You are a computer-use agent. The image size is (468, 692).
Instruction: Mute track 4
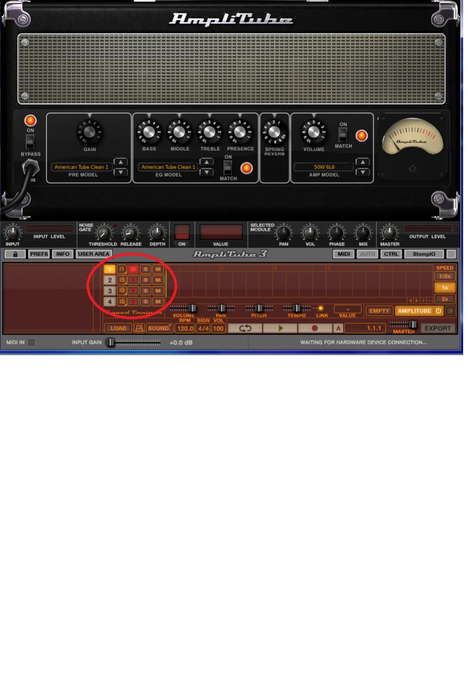tap(158, 302)
